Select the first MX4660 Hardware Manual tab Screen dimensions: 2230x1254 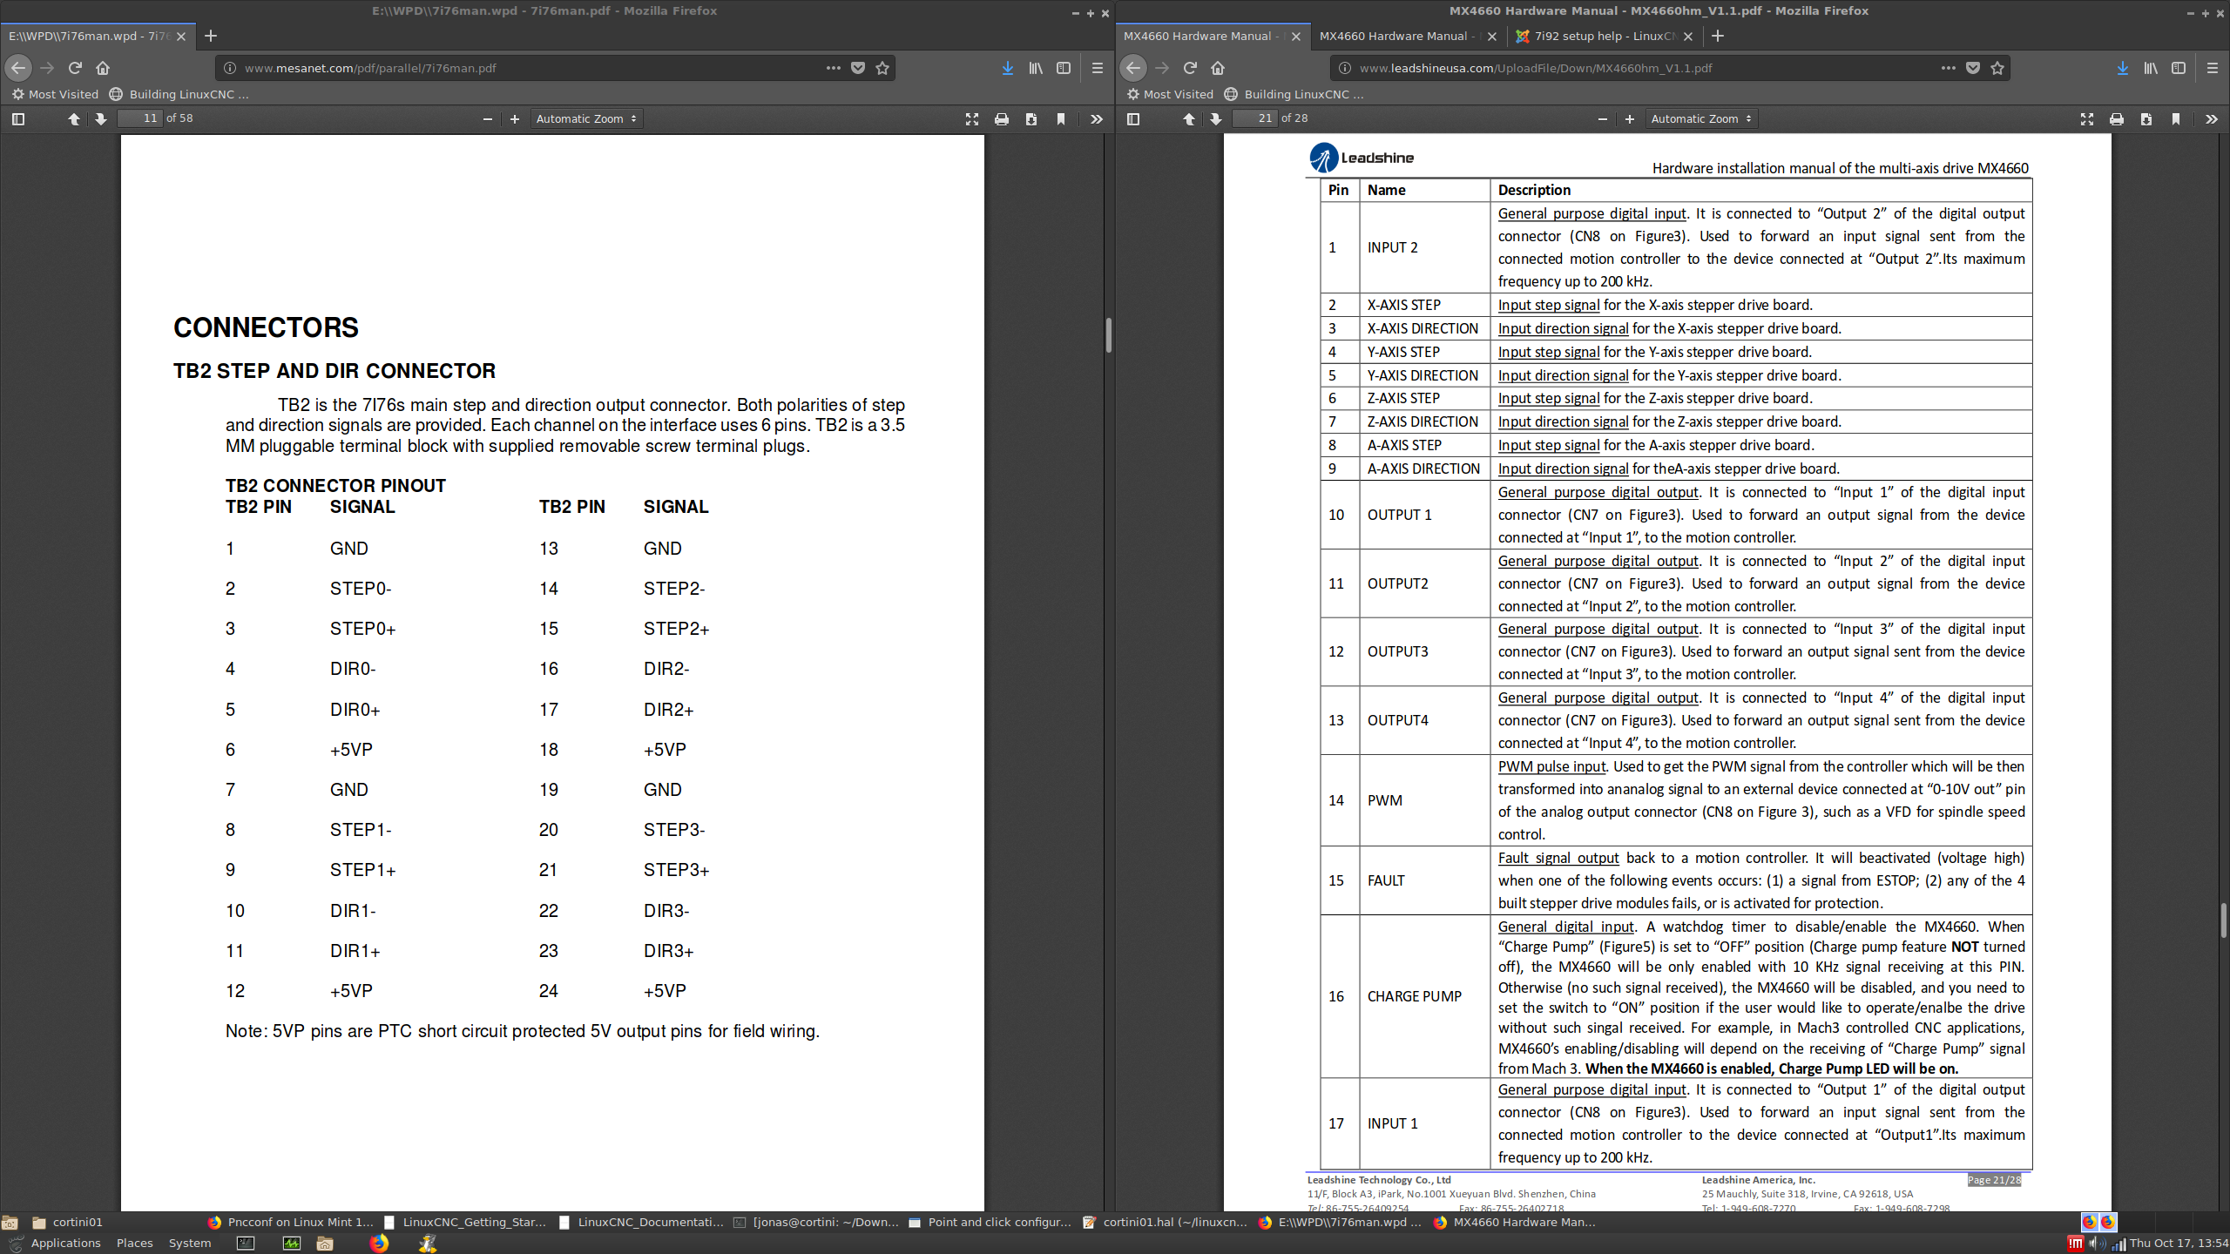point(1213,36)
